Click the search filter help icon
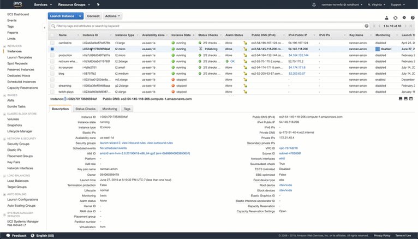Screen dimensions: 418x239 367,26
